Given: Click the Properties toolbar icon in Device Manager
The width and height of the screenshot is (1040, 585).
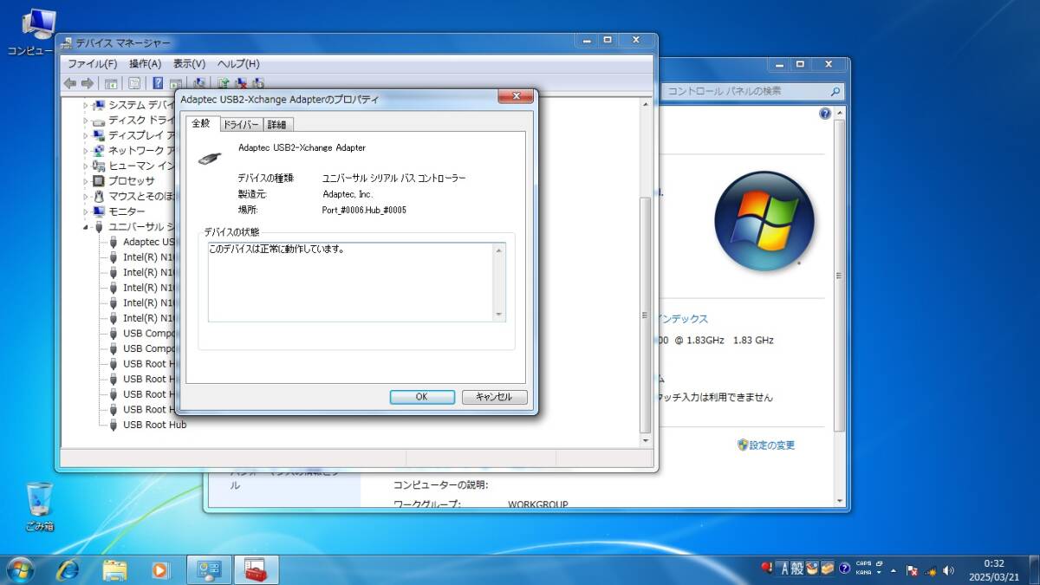Looking at the screenshot, I should 134,83.
